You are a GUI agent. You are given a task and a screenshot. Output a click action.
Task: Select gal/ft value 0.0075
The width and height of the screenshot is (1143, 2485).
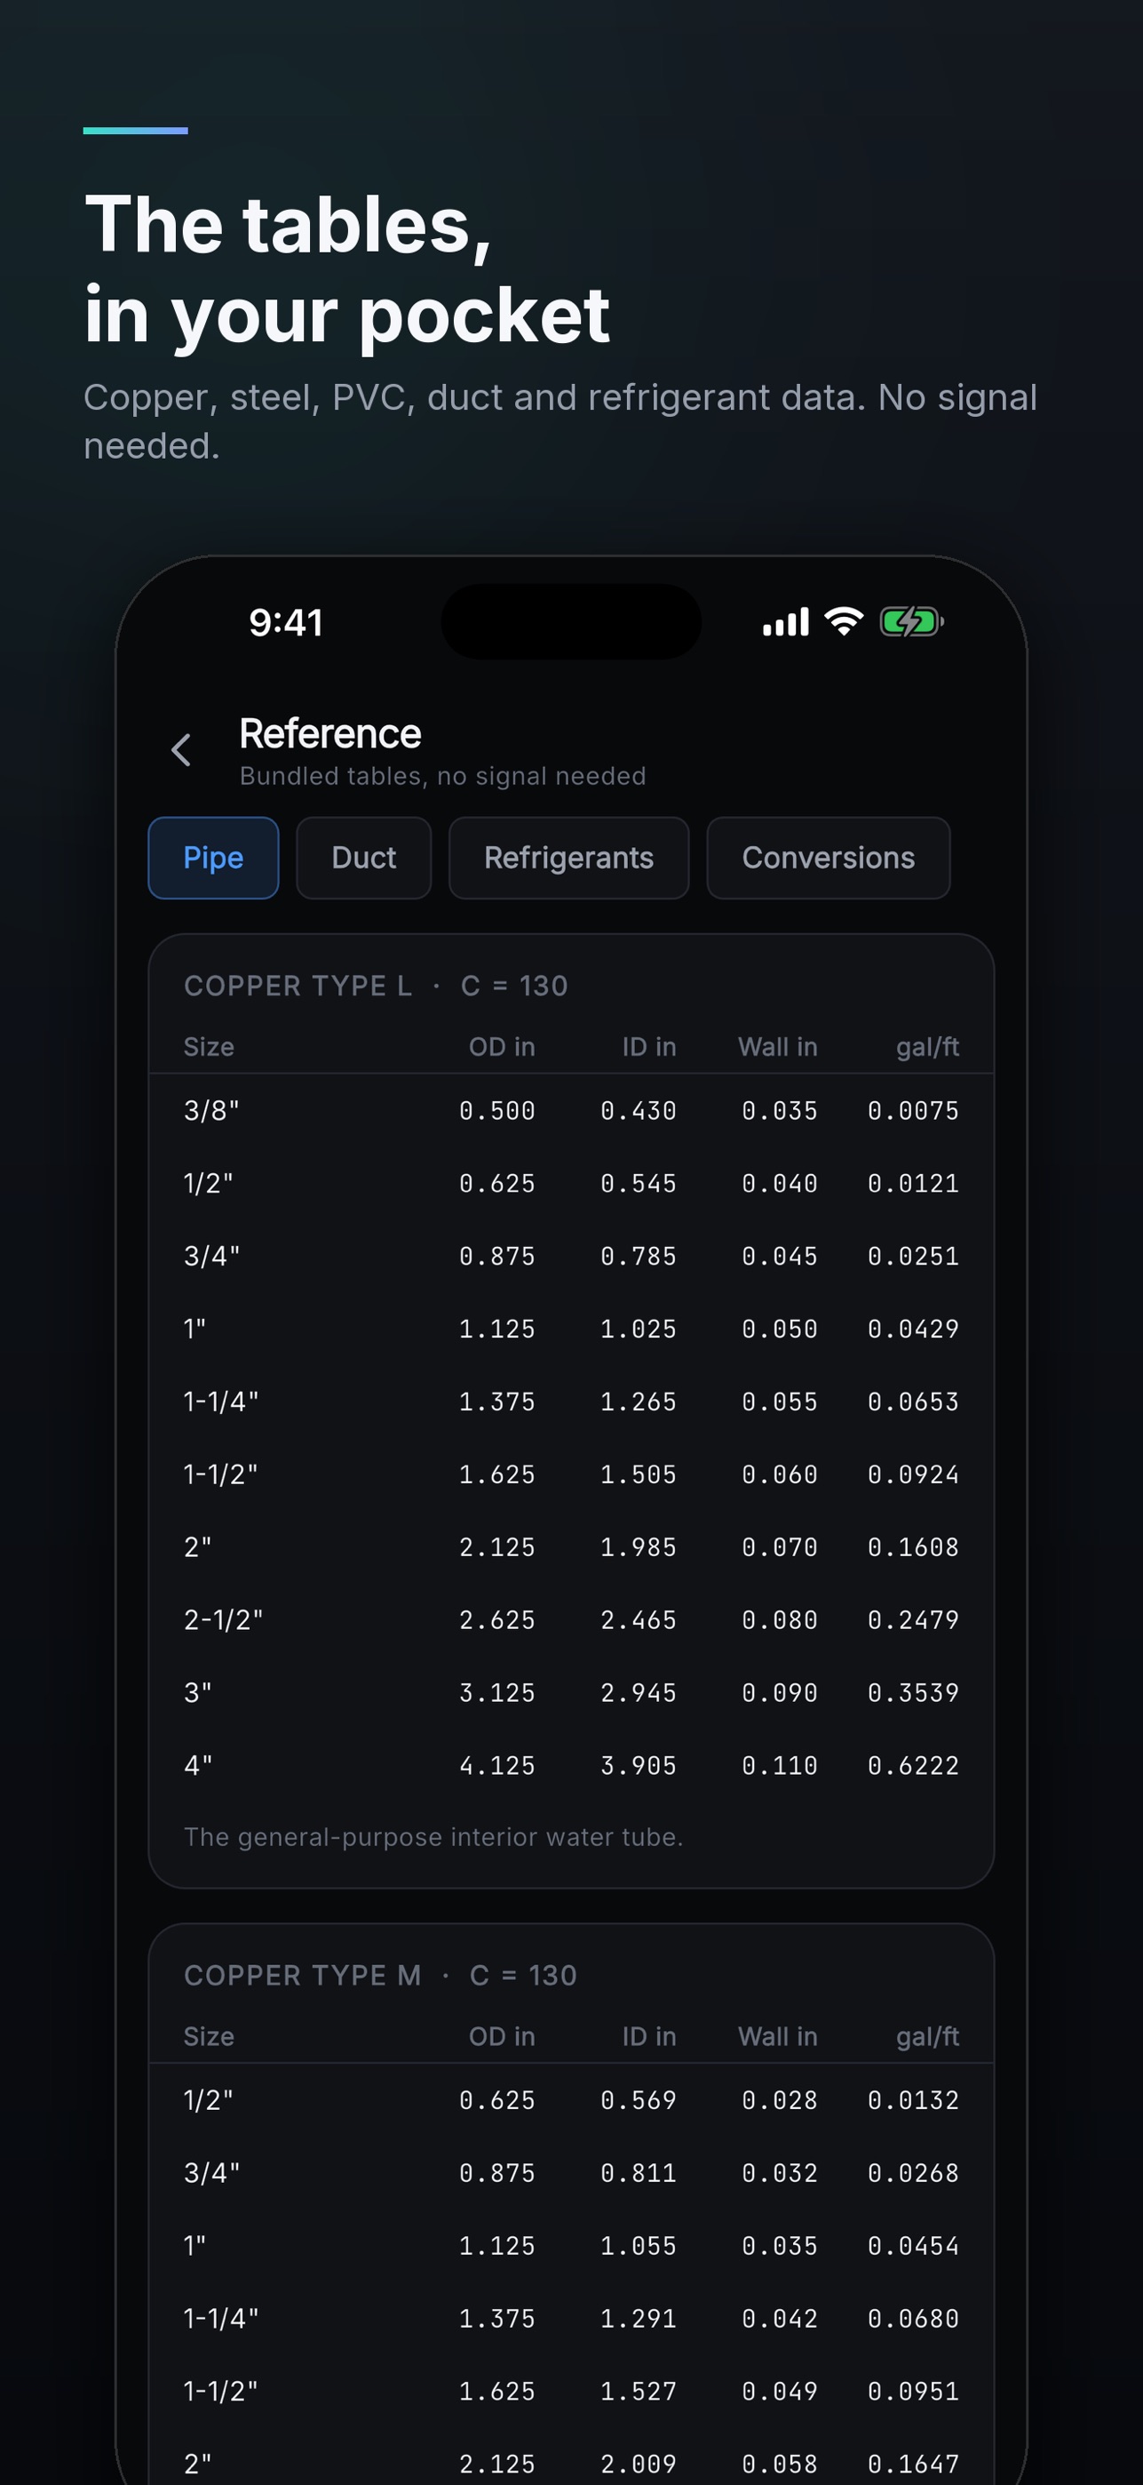914,1110
